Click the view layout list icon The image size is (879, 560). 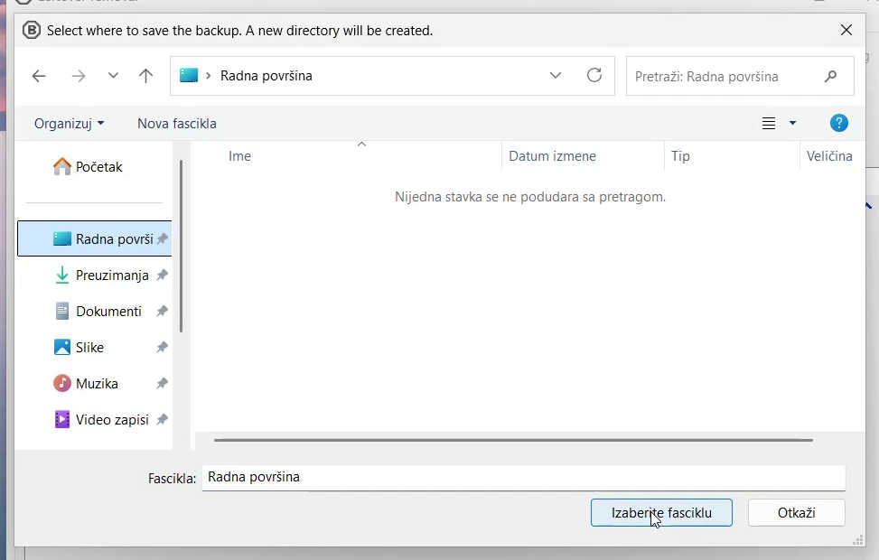(x=769, y=124)
